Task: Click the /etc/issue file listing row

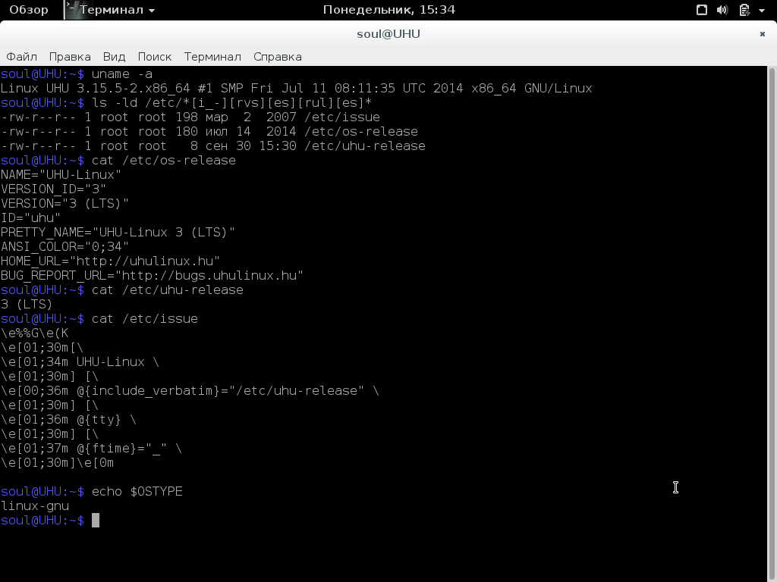Action: click(190, 117)
